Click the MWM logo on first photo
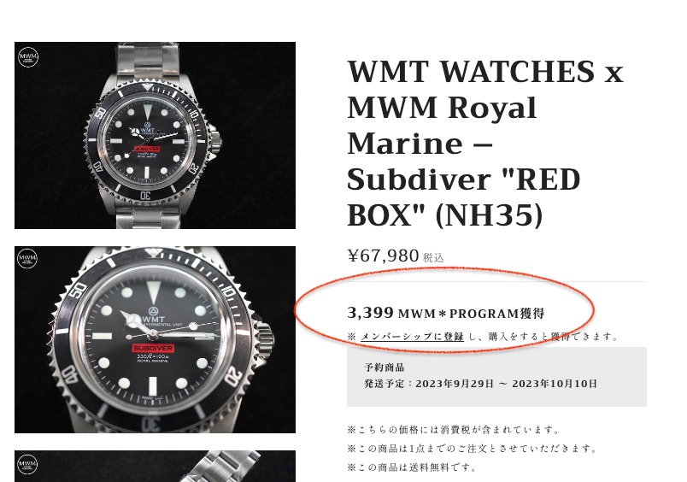The image size is (687, 482). [x=28, y=57]
